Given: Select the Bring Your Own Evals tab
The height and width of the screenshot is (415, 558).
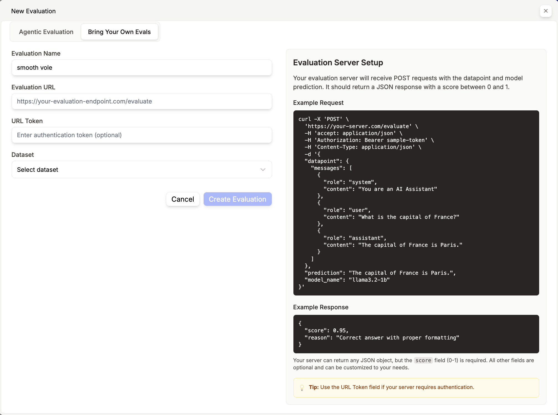Looking at the screenshot, I should tap(119, 32).
